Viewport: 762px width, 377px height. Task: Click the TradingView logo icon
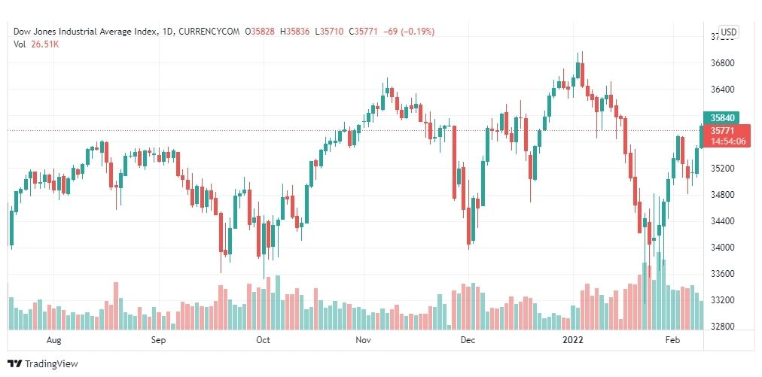15,364
